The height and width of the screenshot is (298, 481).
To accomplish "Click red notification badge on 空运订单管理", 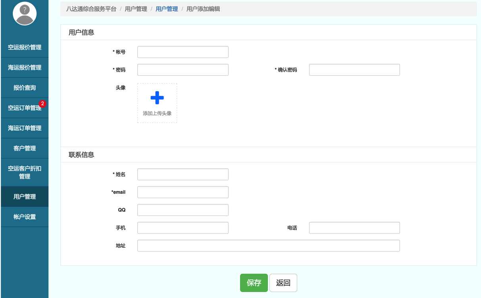I will [42, 104].
